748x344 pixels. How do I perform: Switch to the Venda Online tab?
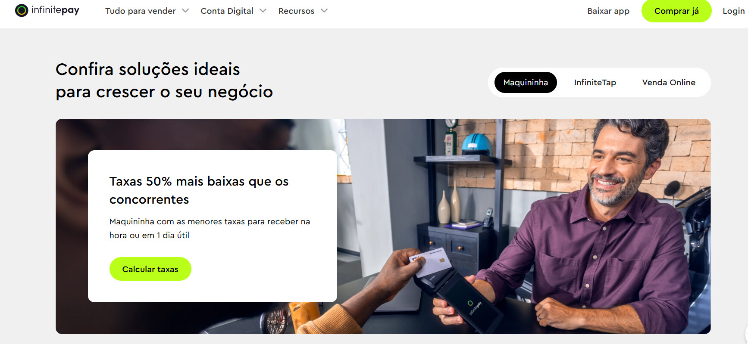(x=669, y=82)
